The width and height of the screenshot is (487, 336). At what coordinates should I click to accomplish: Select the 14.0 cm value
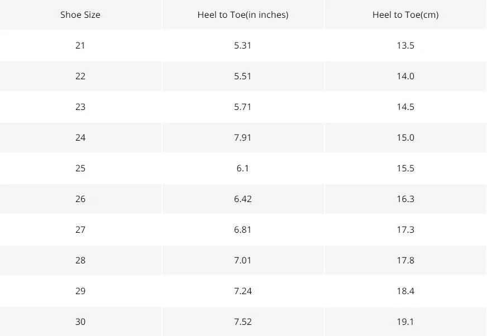coord(405,76)
